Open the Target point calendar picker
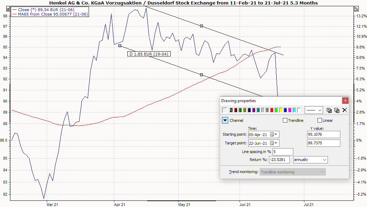Viewport: 367px width, 207px height. (274, 143)
